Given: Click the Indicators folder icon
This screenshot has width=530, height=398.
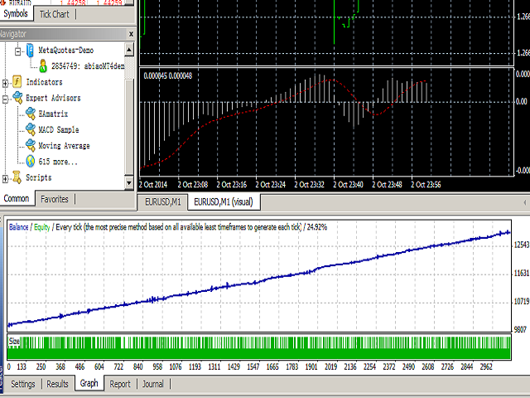Looking at the screenshot, I should [17, 82].
